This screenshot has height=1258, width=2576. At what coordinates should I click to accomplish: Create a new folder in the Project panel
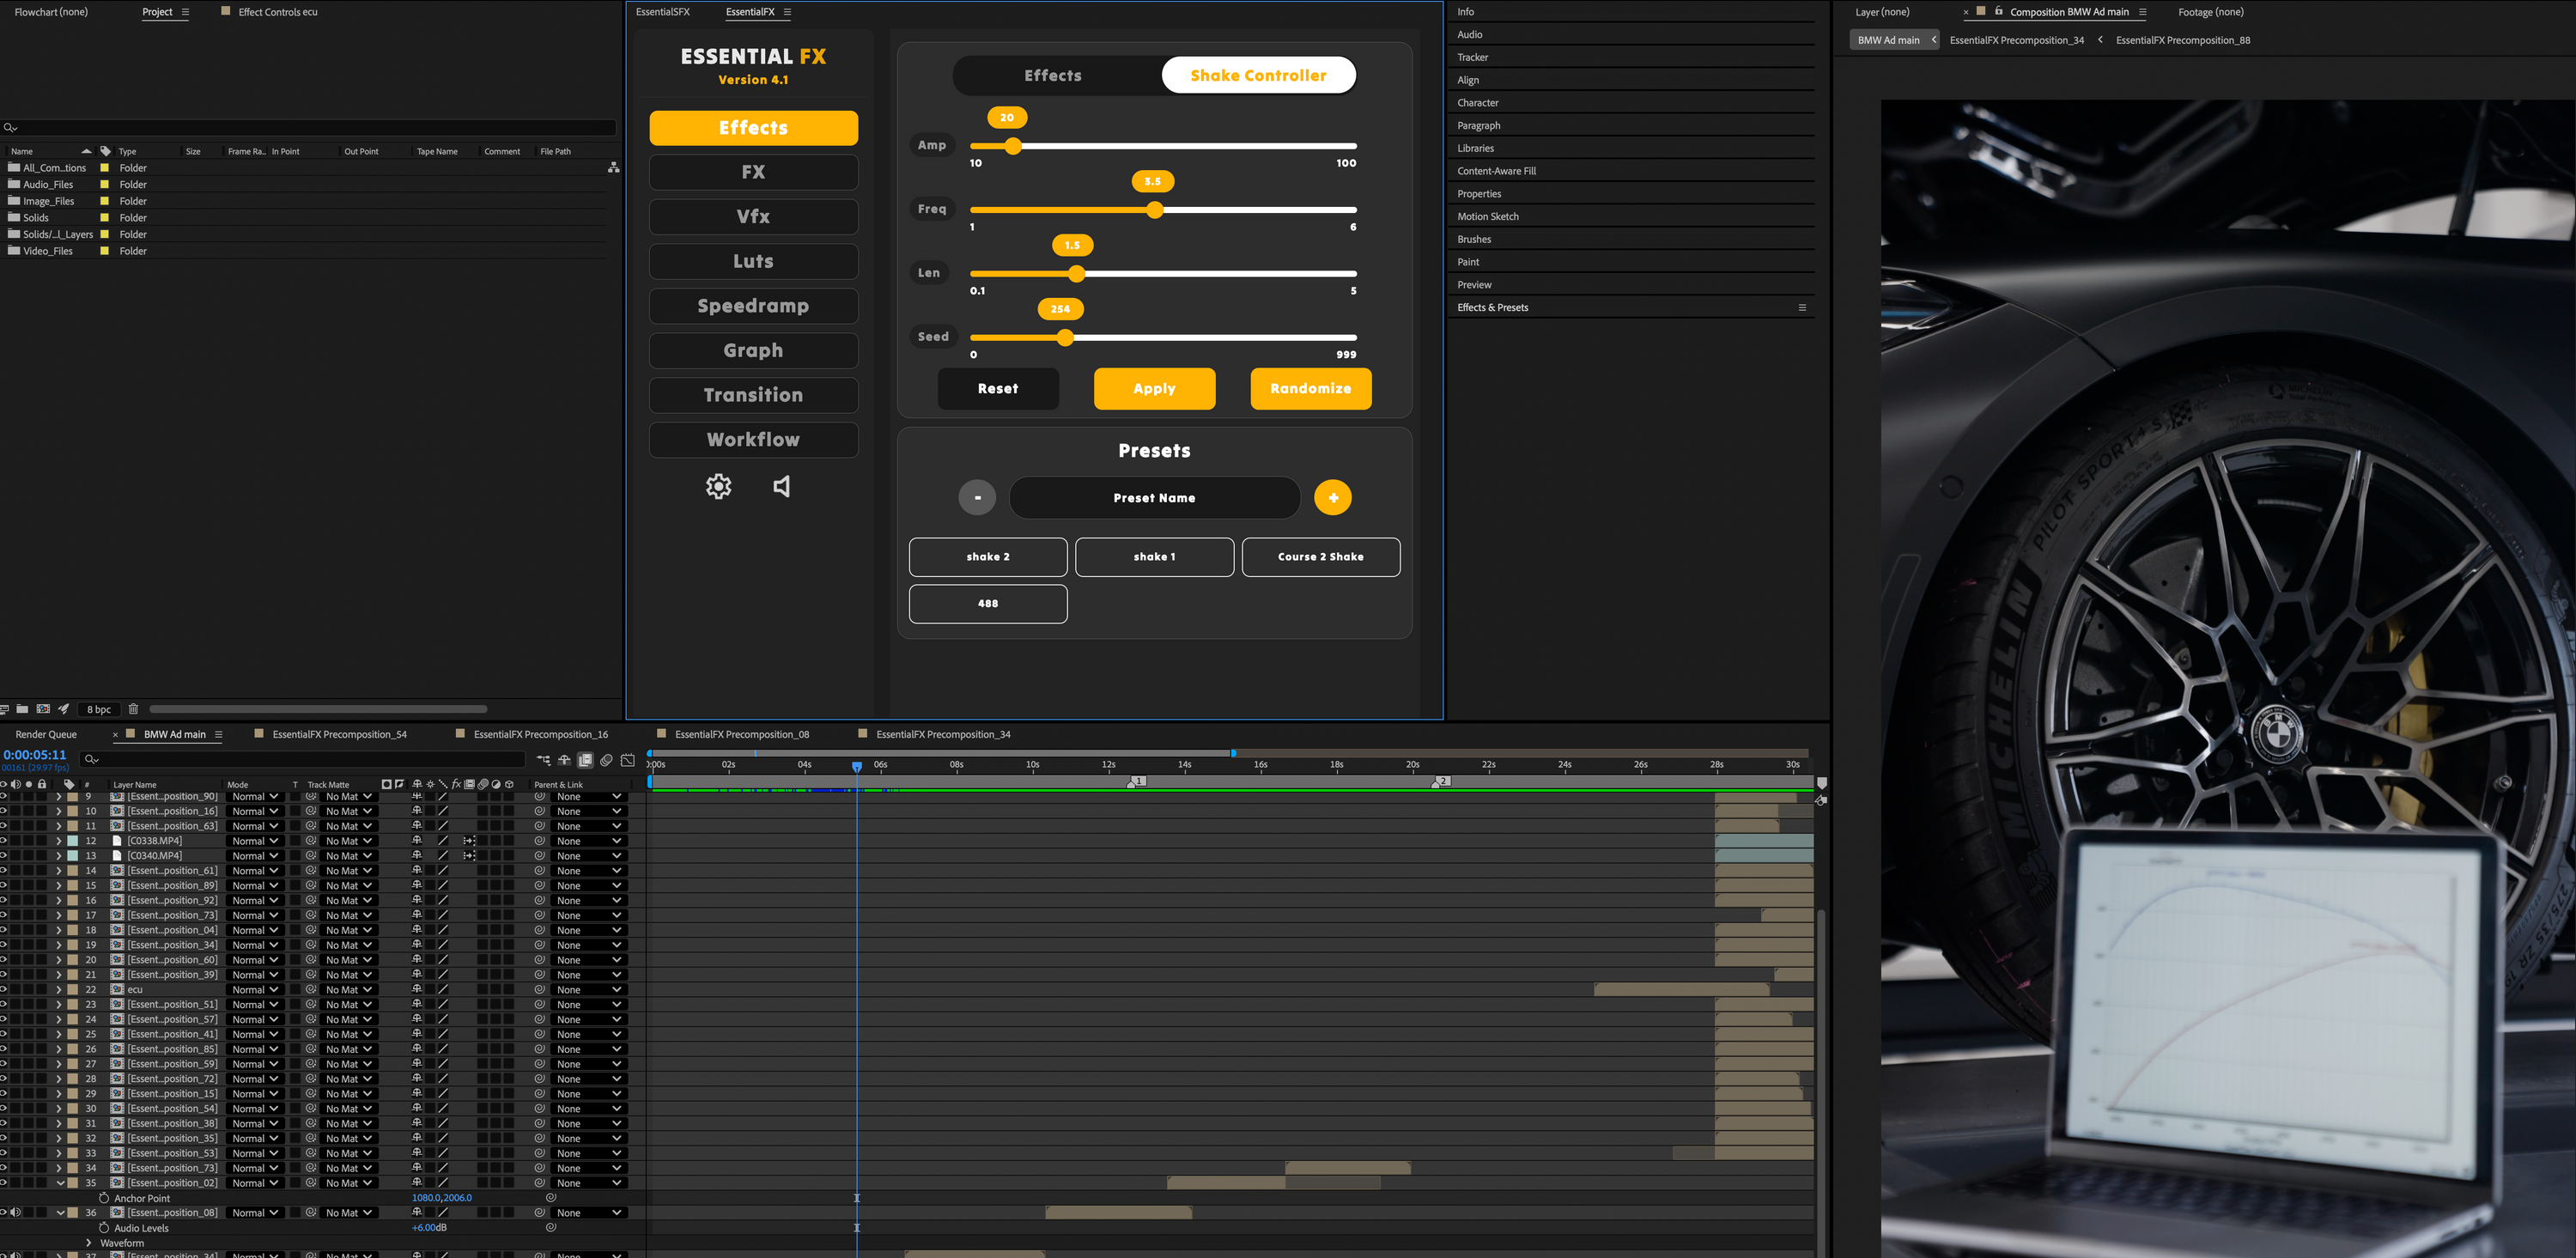pos(23,709)
